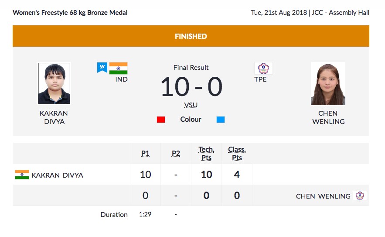385x237 pixels.
Task: Click the orange FINISHED status banner
Action: pos(191,36)
